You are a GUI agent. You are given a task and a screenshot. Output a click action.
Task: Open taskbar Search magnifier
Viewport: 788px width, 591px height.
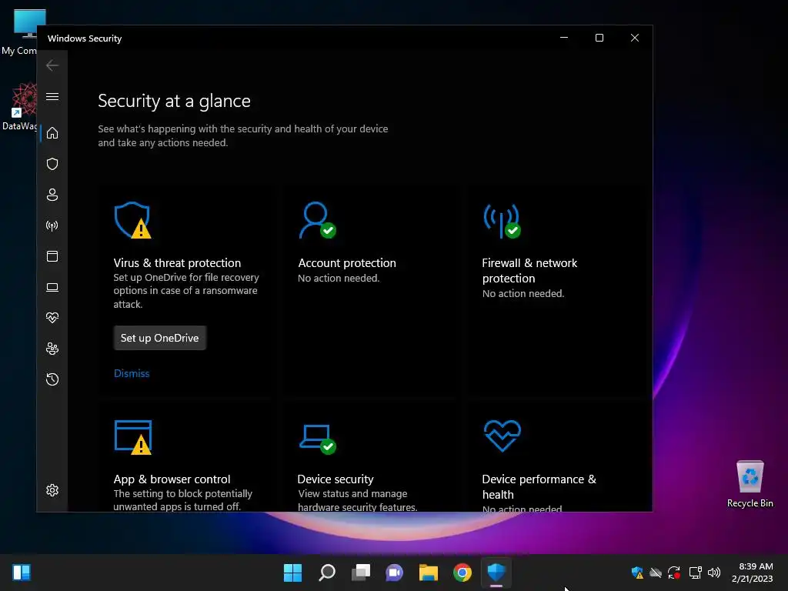click(x=326, y=573)
